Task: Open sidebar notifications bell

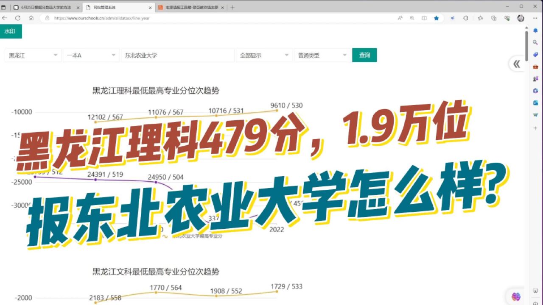Action: point(535,30)
